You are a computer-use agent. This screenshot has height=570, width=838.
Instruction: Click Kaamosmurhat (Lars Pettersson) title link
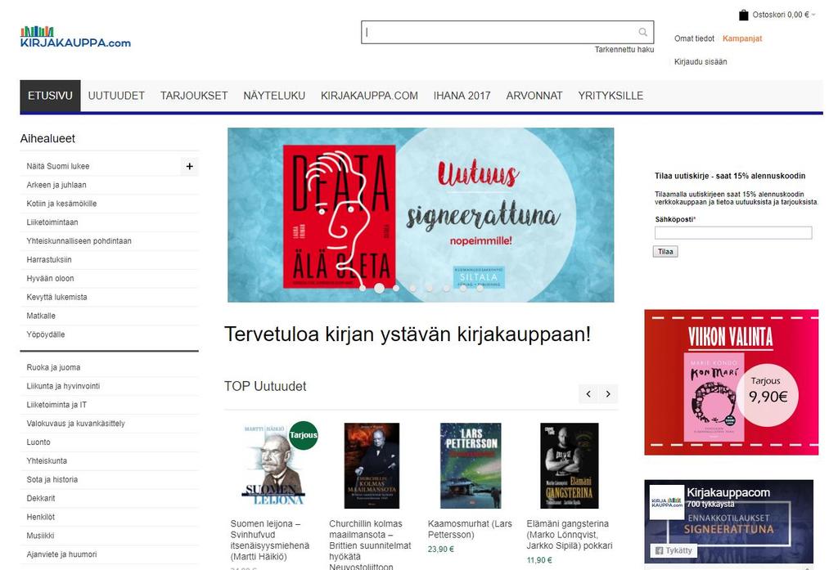click(470, 529)
